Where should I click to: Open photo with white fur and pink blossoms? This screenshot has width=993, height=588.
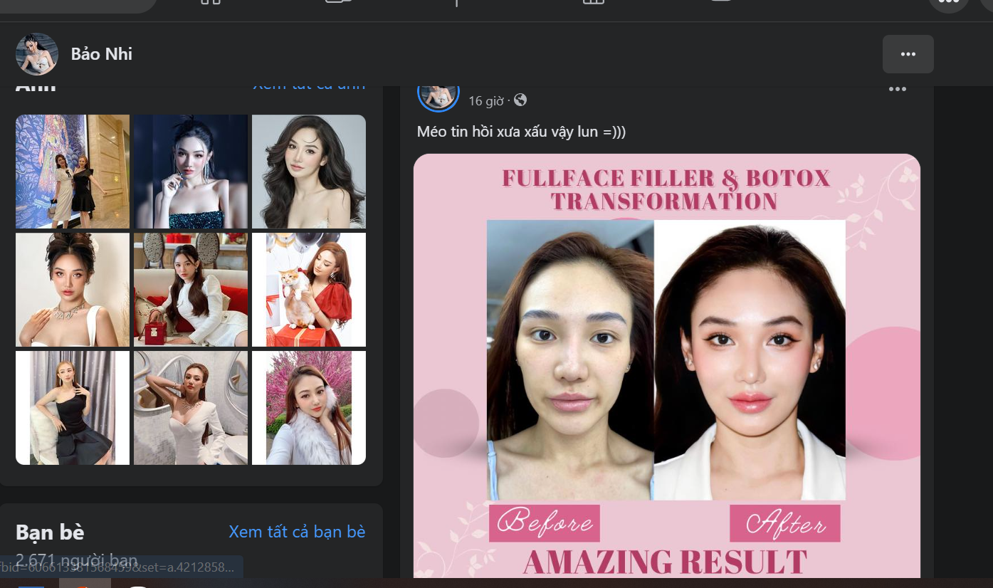click(x=309, y=408)
